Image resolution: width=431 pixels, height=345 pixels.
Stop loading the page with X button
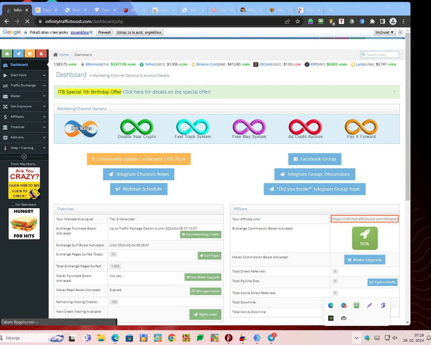[x=27, y=21]
